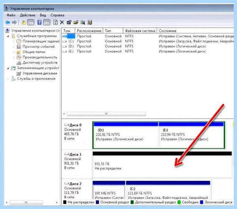237x209 pixels.
Task: Toggle the show/hide console tree icon
Action: coord(31,22)
